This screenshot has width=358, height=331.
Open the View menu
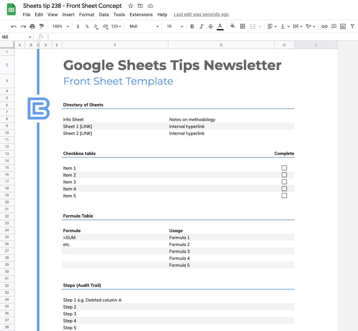tap(53, 15)
